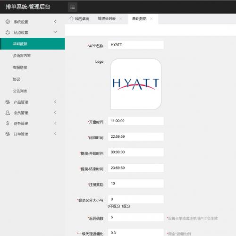This screenshot has width=236, height=236.
Task: Click the 产品管理 layers icon
Action: pos(8,102)
